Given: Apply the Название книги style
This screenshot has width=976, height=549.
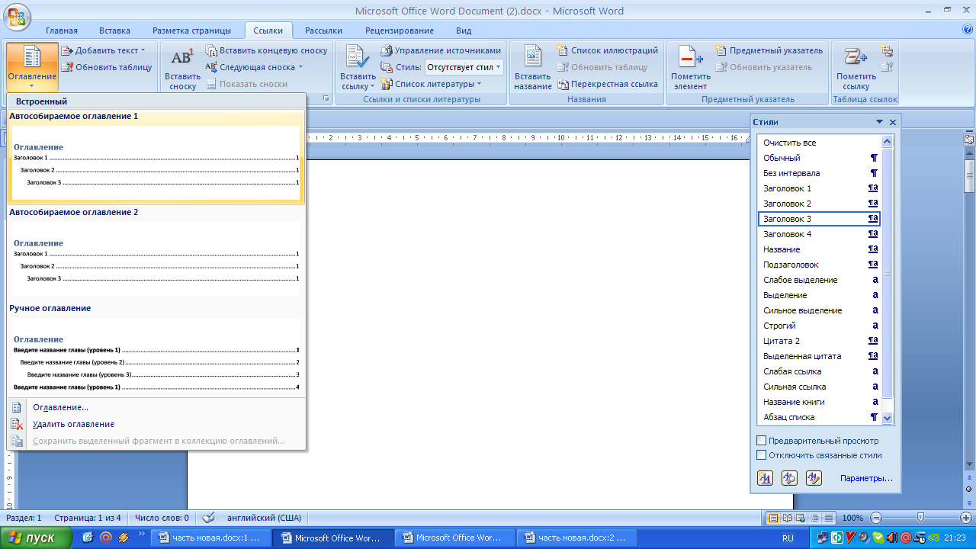Looking at the screenshot, I should [820, 402].
